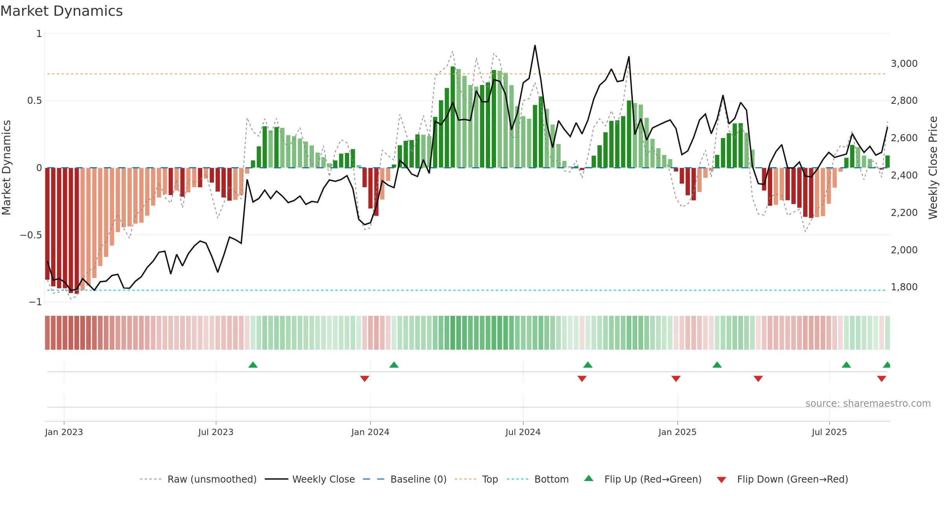
Task: Toggle the Raw (unsmoothed) legend entry
Action: [198, 479]
